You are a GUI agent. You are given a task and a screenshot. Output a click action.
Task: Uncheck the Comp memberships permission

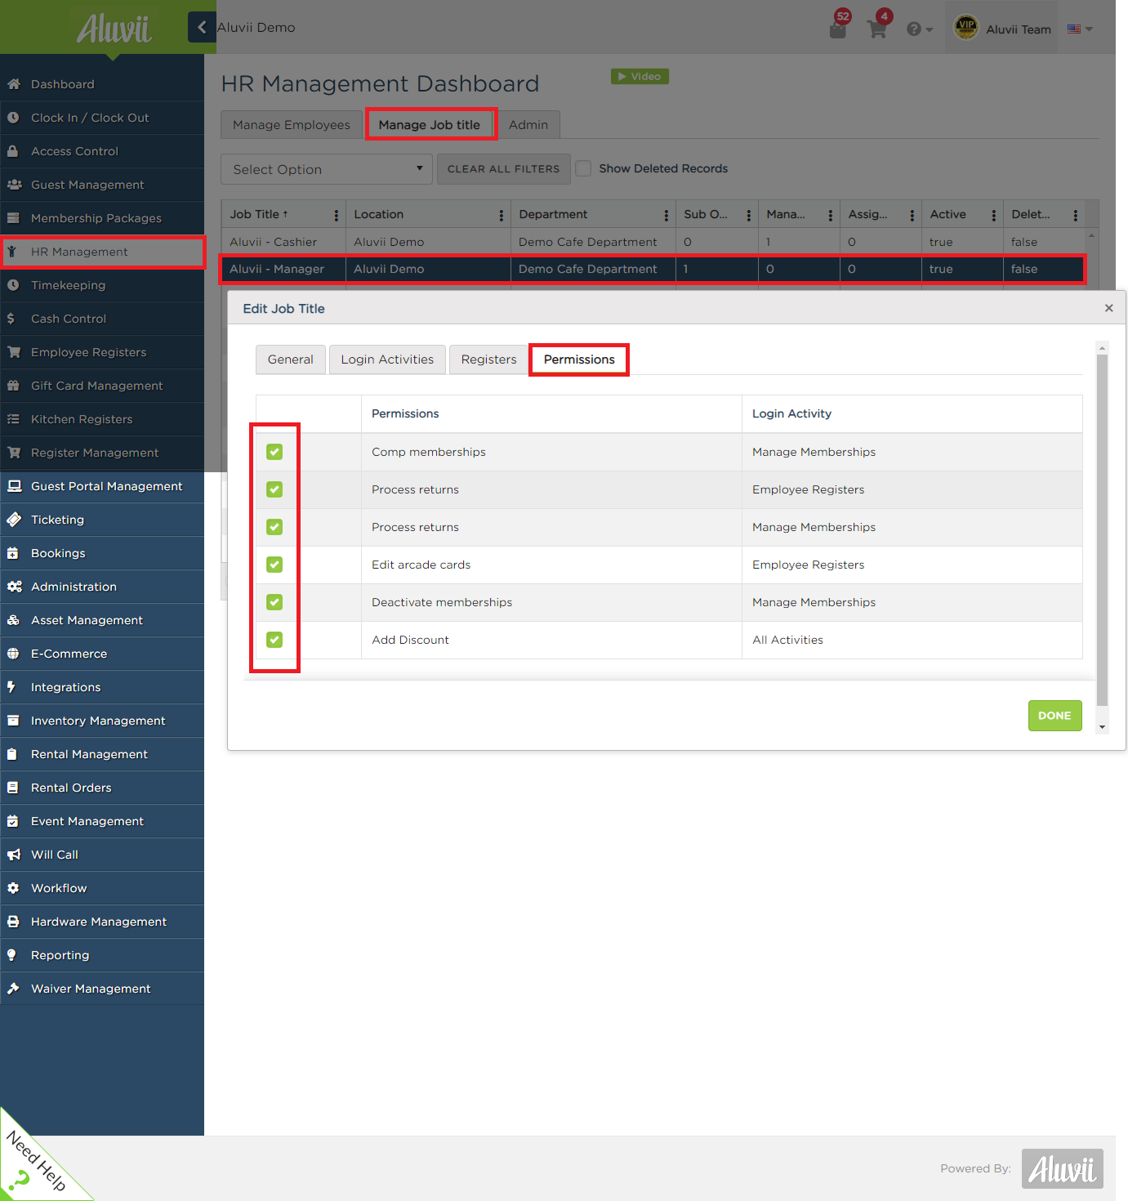274,451
